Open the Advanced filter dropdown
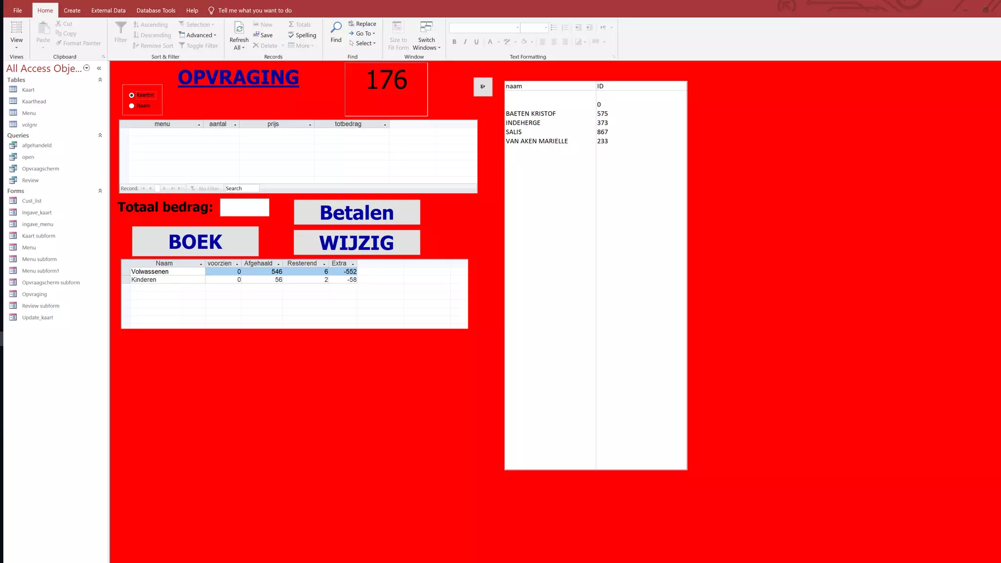 coord(198,35)
